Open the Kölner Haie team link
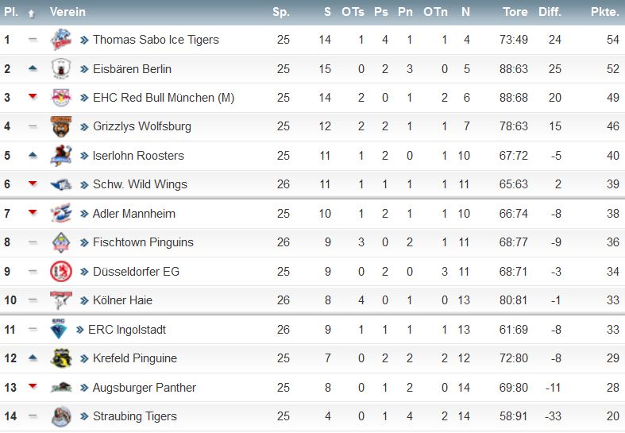The height and width of the screenshot is (433, 625). pyautogui.click(x=122, y=300)
